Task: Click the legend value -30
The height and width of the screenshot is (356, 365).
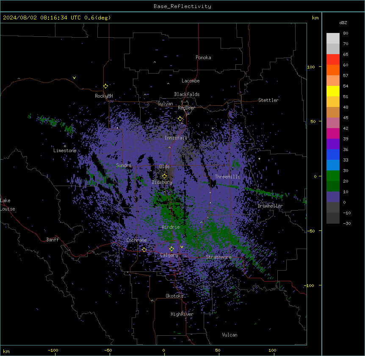Action: (x=347, y=223)
